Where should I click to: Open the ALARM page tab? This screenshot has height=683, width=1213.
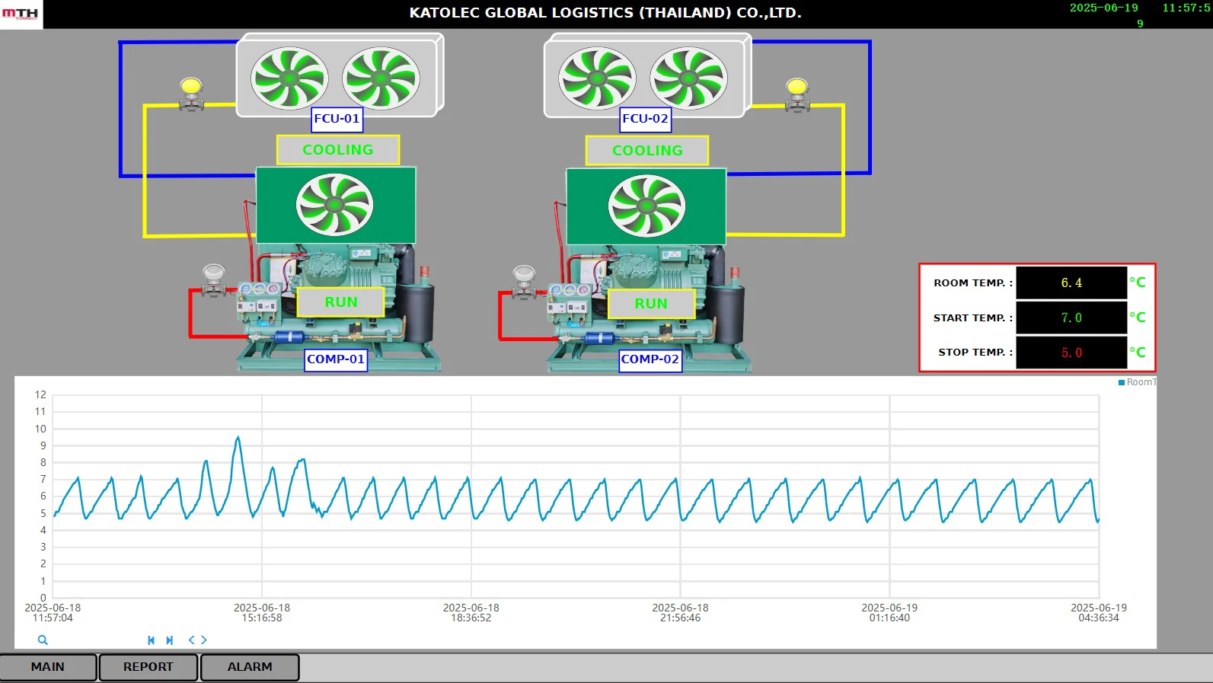[x=250, y=667]
